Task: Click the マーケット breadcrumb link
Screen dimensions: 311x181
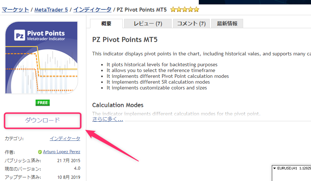Action: (15, 9)
